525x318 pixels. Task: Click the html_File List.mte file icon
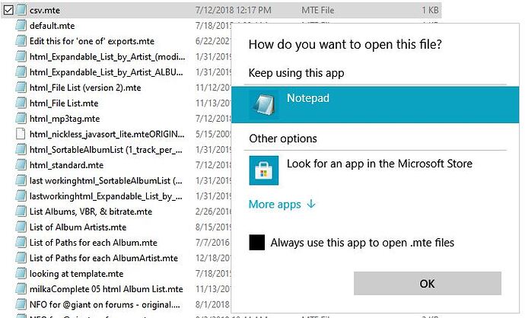coord(21,103)
